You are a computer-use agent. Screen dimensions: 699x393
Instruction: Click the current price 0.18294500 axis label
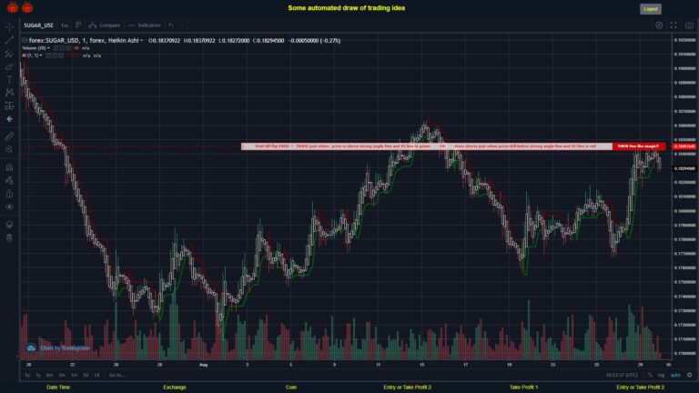(x=684, y=168)
